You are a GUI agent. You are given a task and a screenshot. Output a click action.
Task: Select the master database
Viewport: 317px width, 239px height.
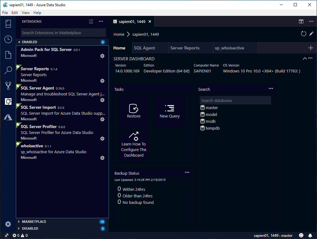209,108
